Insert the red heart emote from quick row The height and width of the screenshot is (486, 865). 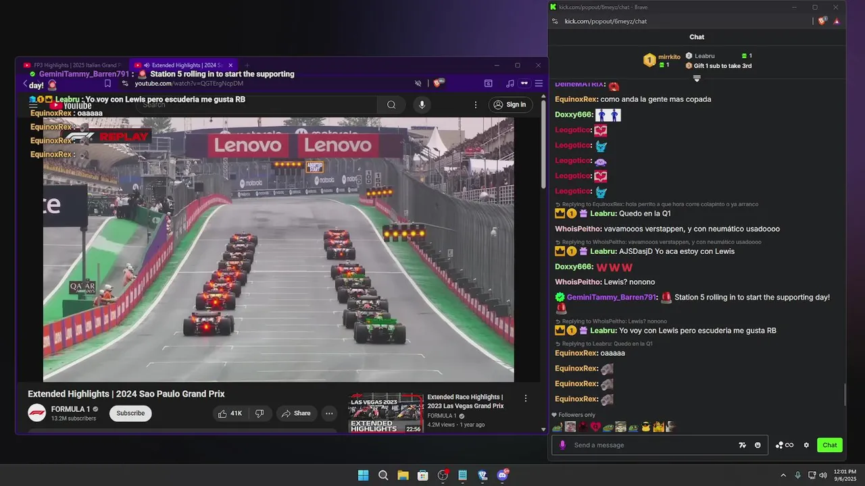tap(595, 427)
